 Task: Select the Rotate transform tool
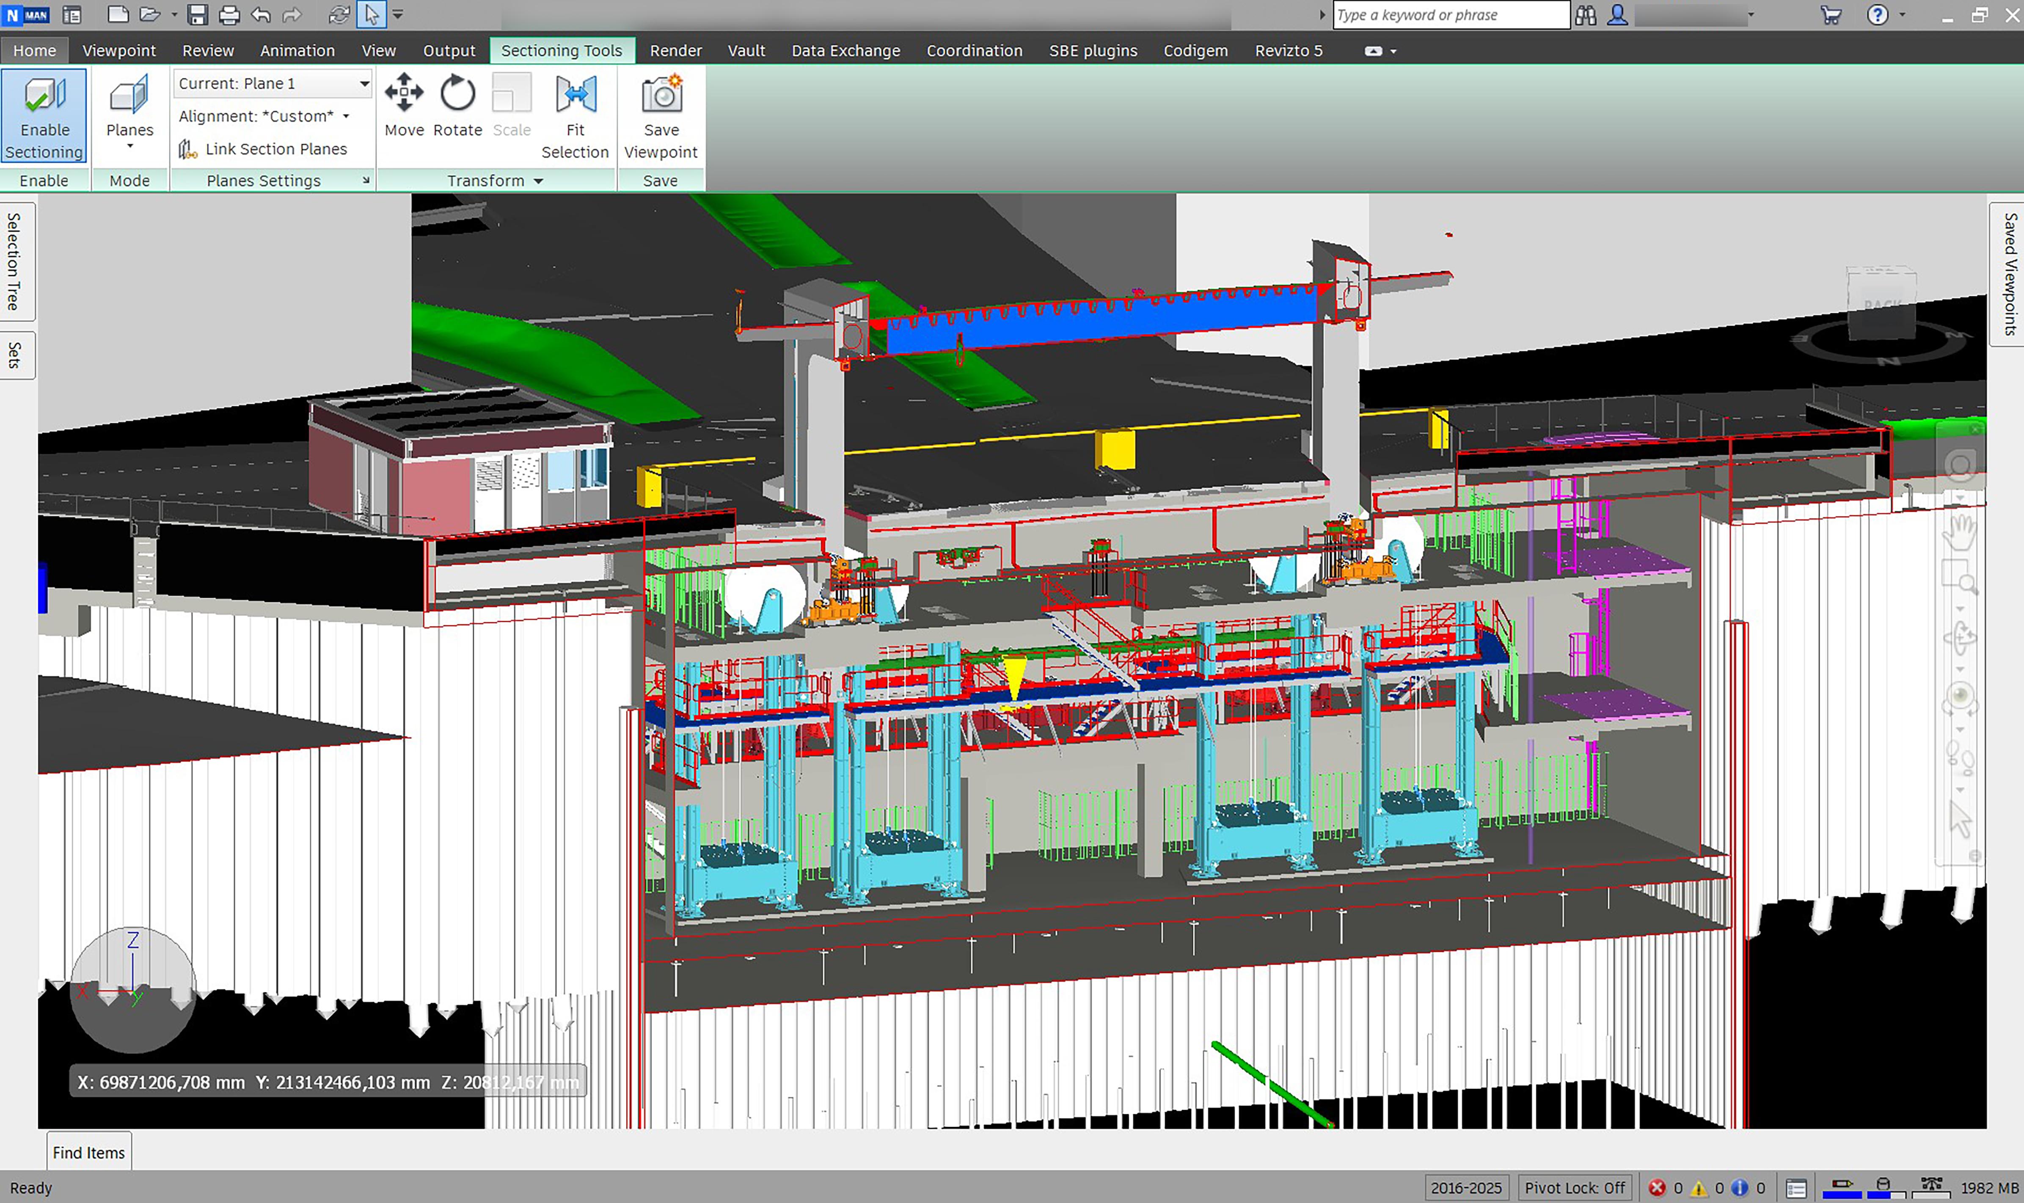point(457,106)
